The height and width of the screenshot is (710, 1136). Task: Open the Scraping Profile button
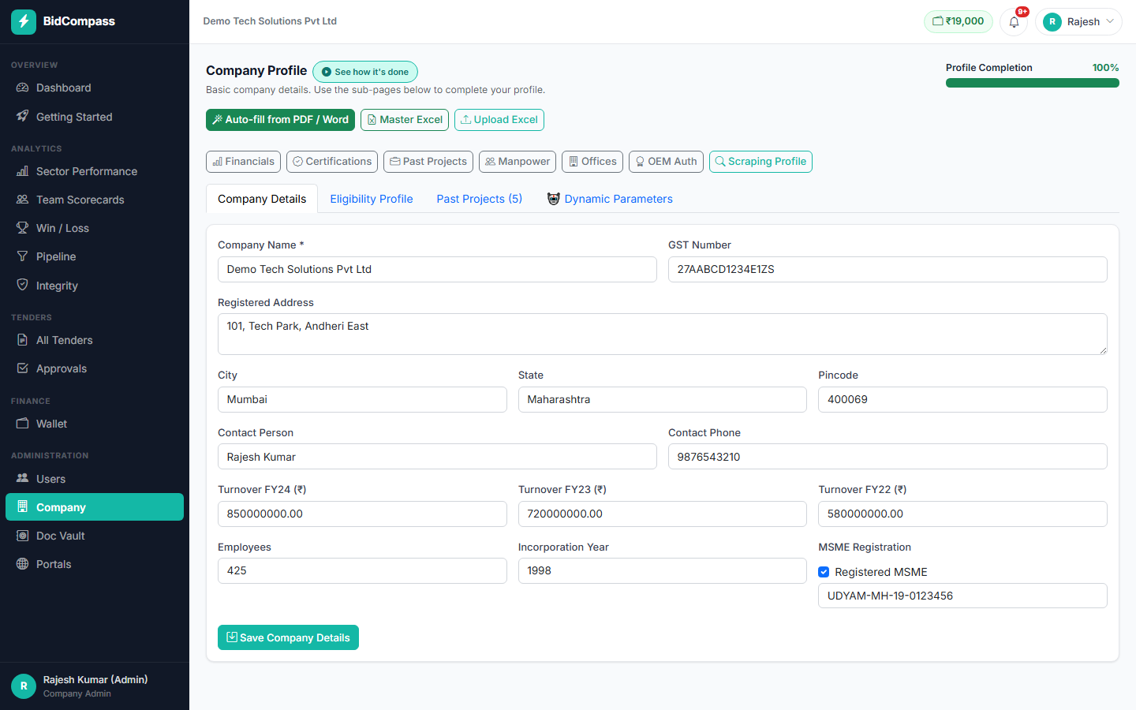click(760, 162)
